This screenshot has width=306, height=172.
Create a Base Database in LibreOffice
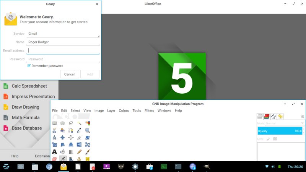coord(23,128)
